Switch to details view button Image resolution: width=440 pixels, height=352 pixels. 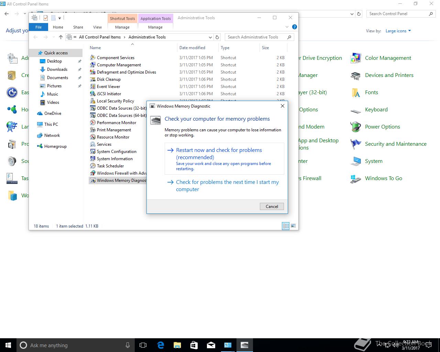tap(286, 226)
